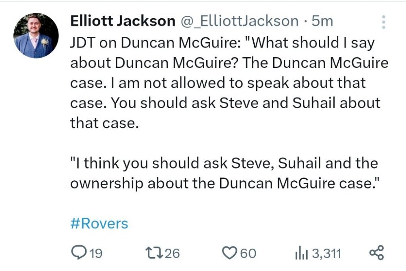Open the tweet via the 5m timestamp
The height and width of the screenshot is (271, 406).
(322, 21)
